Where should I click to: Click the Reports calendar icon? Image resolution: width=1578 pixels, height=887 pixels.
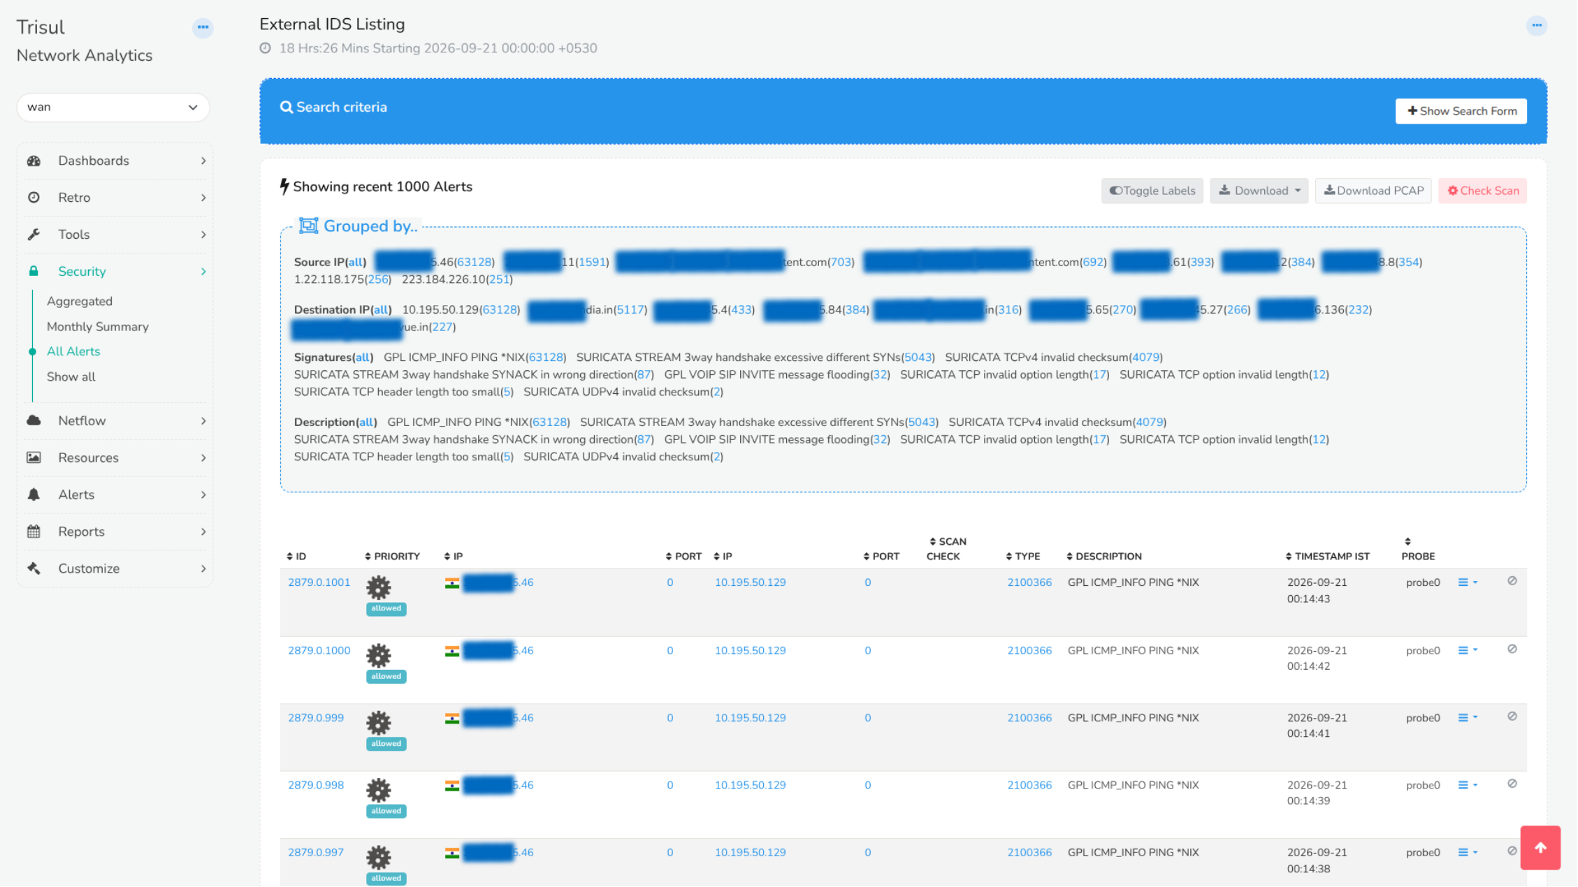point(34,532)
